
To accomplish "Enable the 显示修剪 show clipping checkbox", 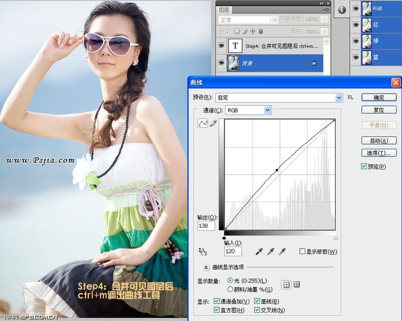I will [302, 251].
